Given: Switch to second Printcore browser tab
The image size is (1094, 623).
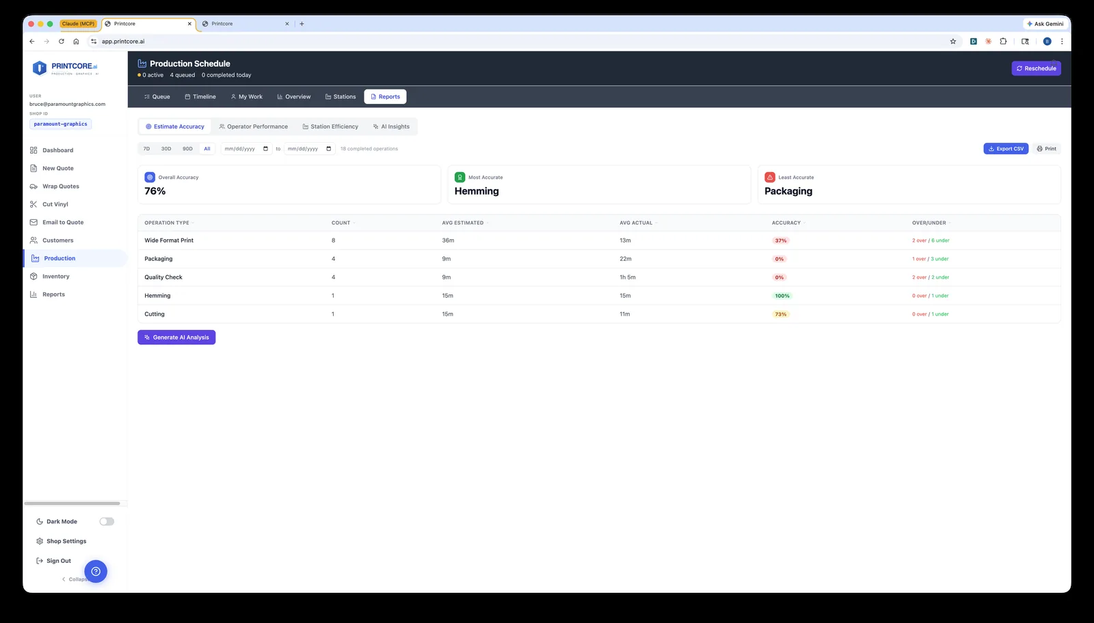Looking at the screenshot, I should (x=246, y=24).
